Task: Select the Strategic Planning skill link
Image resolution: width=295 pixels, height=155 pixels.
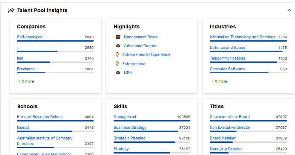Action: (x=129, y=138)
